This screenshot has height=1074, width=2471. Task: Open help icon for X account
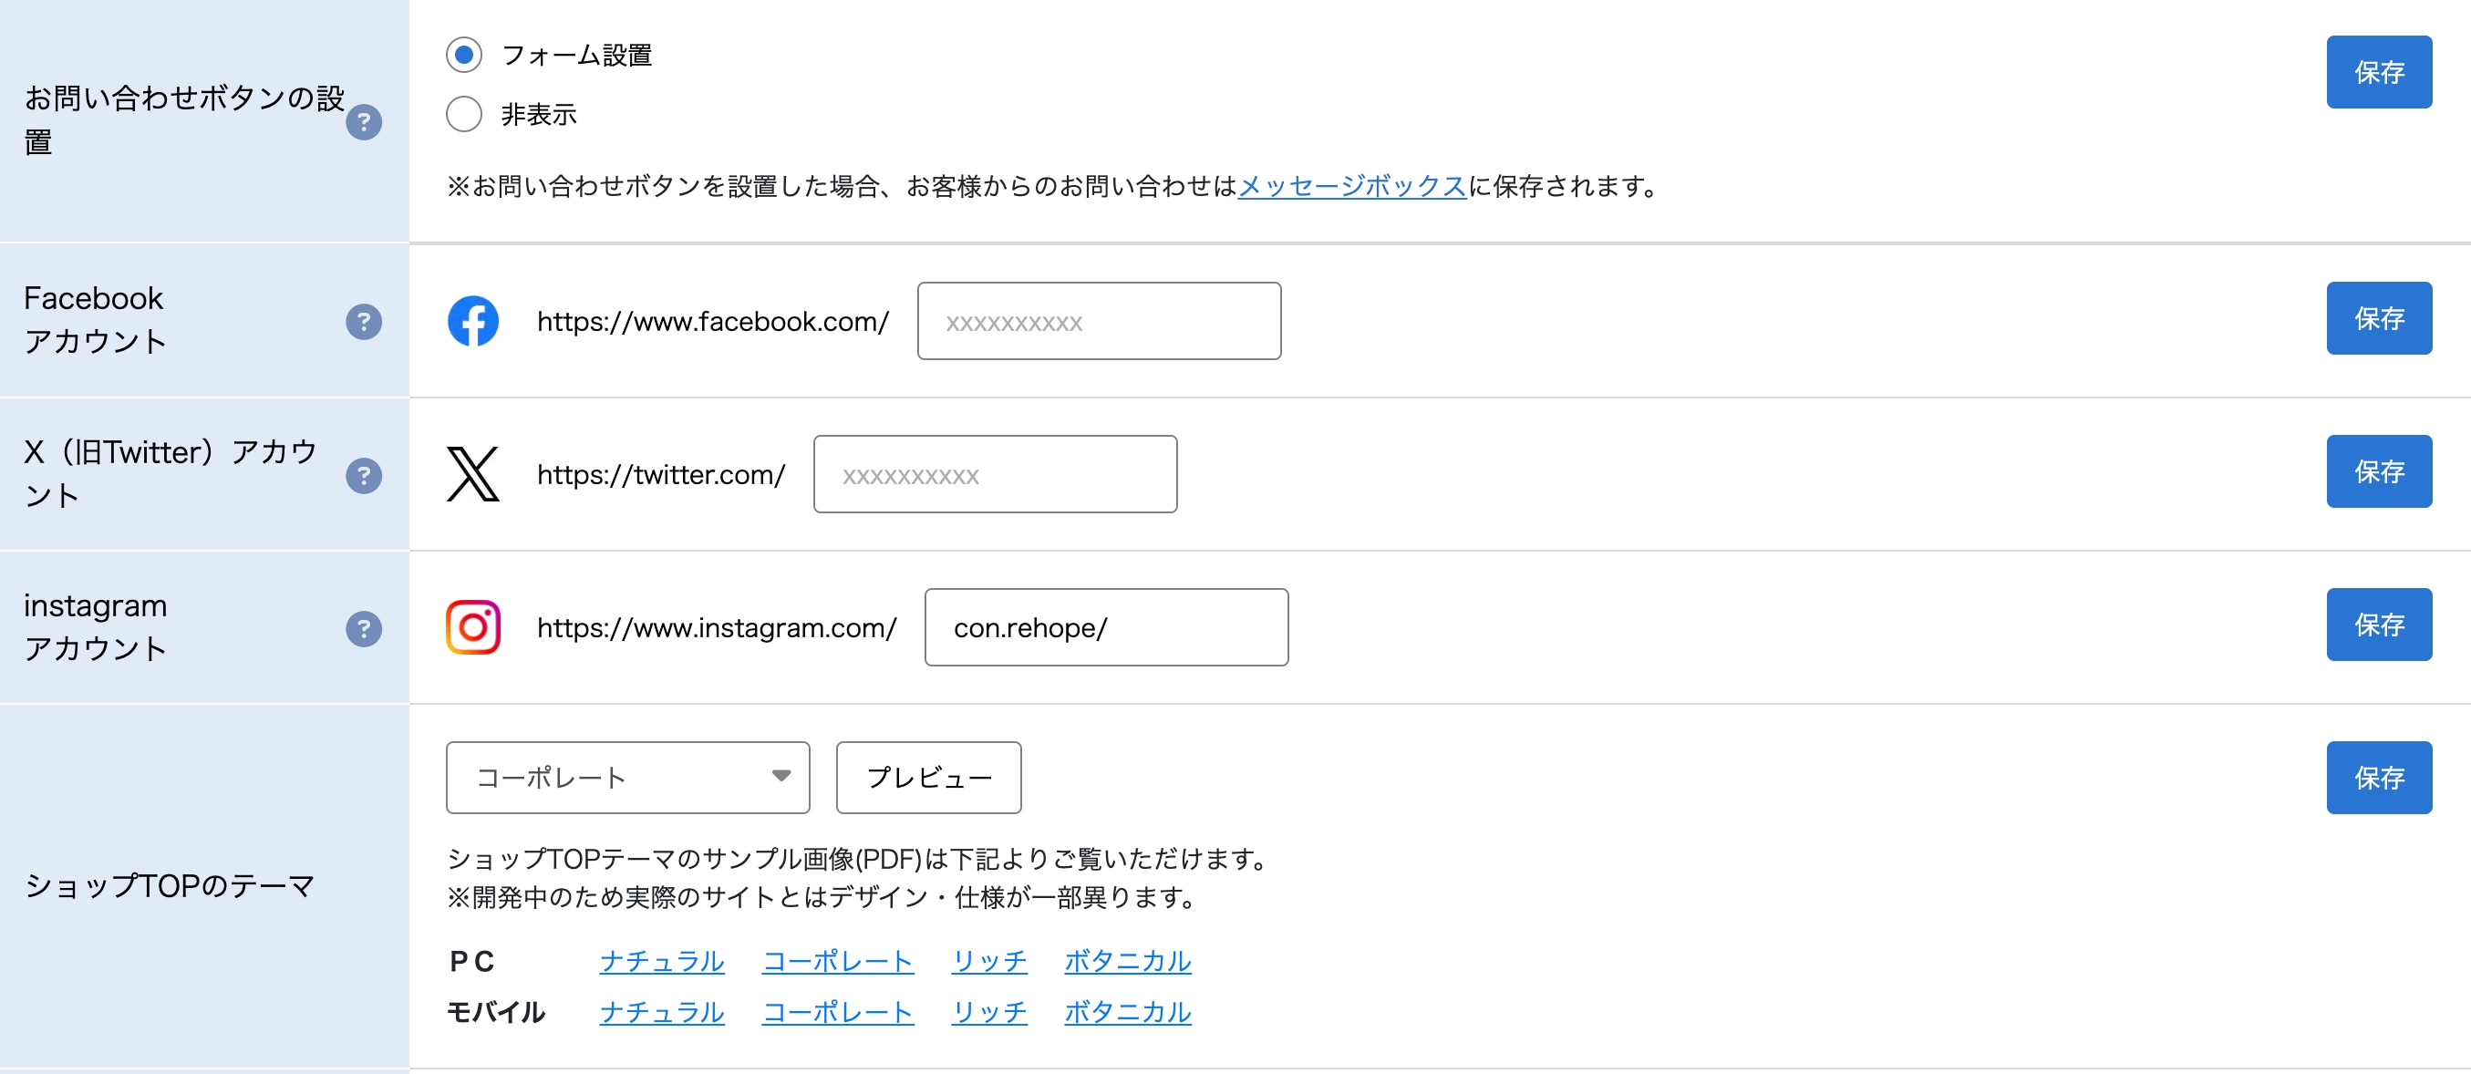tap(364, 475)
